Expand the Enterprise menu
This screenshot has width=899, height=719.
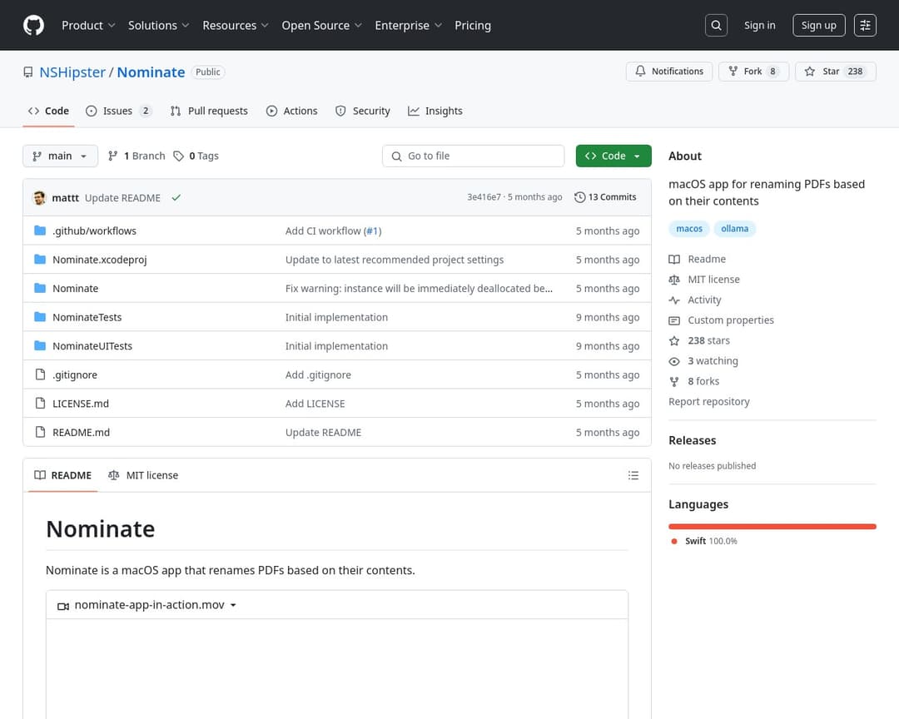pos(408,25)
